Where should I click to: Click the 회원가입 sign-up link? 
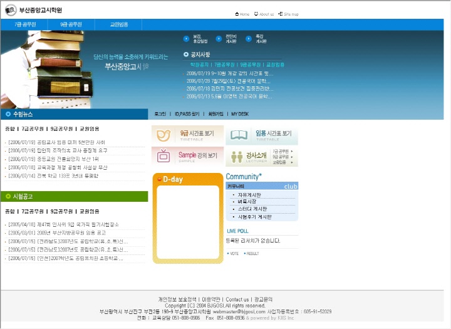click(x=216, y=114)
